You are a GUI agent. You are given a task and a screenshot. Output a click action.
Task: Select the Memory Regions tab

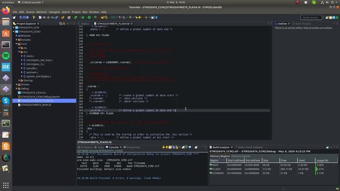[x=219, y=156]
